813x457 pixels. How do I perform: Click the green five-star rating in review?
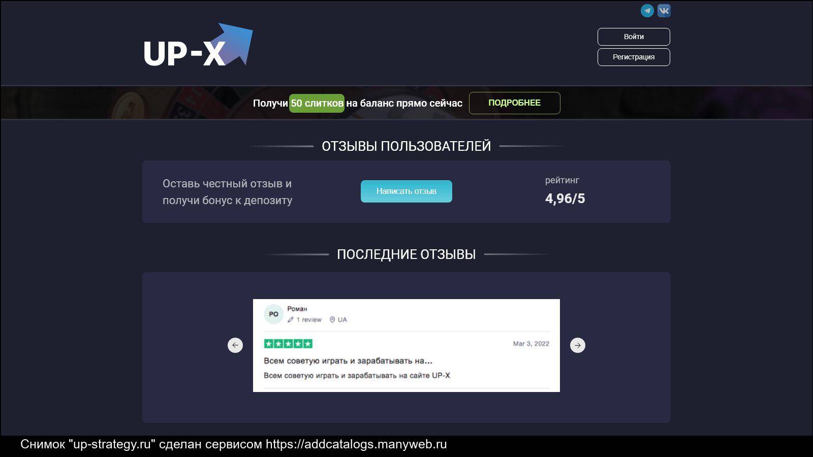pyautogui.click(x=288, y=344)
